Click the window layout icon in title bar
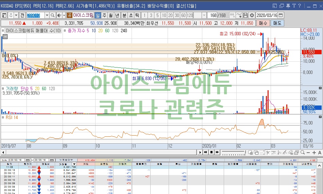Image resolution: width=323 pixels, height=194 pixels. [275, 6]
